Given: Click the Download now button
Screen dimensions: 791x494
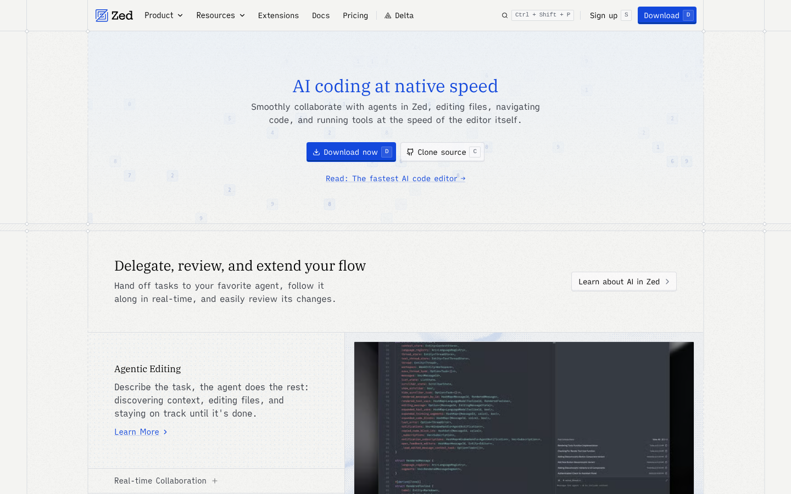Looking at the screenshot, I should 351,152.
